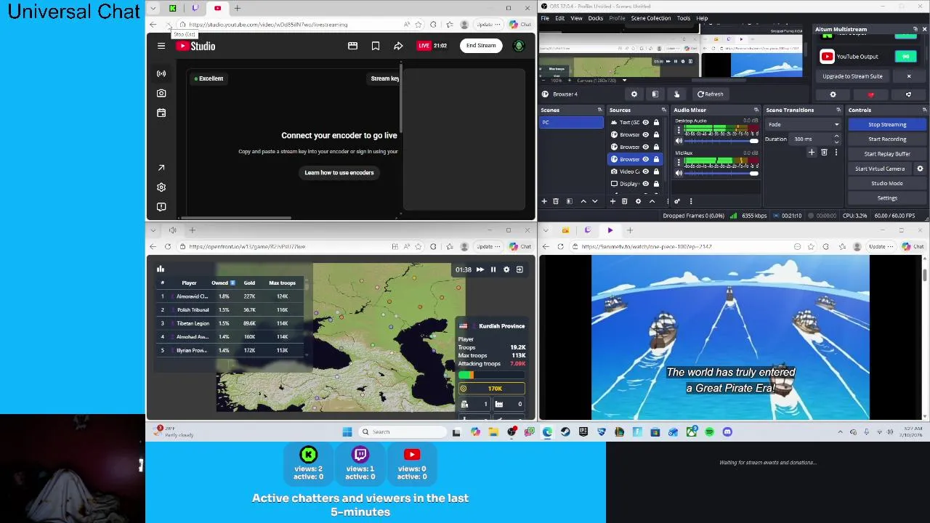This screenshot has height=523, width=930.
Task: Open OBS Docks menu
Action: coord(595,18)
